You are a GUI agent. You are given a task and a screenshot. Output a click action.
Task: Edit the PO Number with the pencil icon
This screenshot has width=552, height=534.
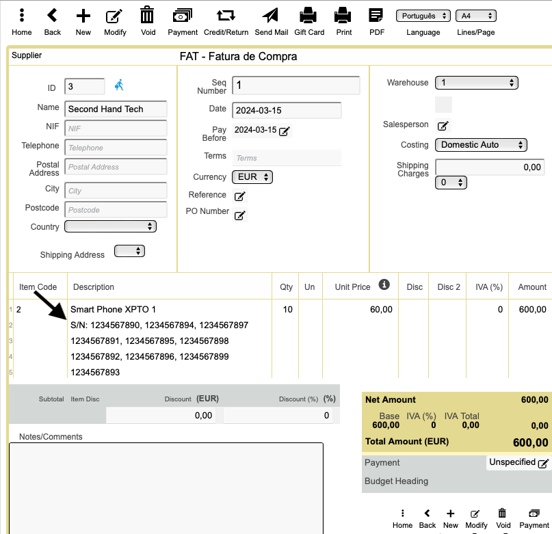click(x=239, y=215)
